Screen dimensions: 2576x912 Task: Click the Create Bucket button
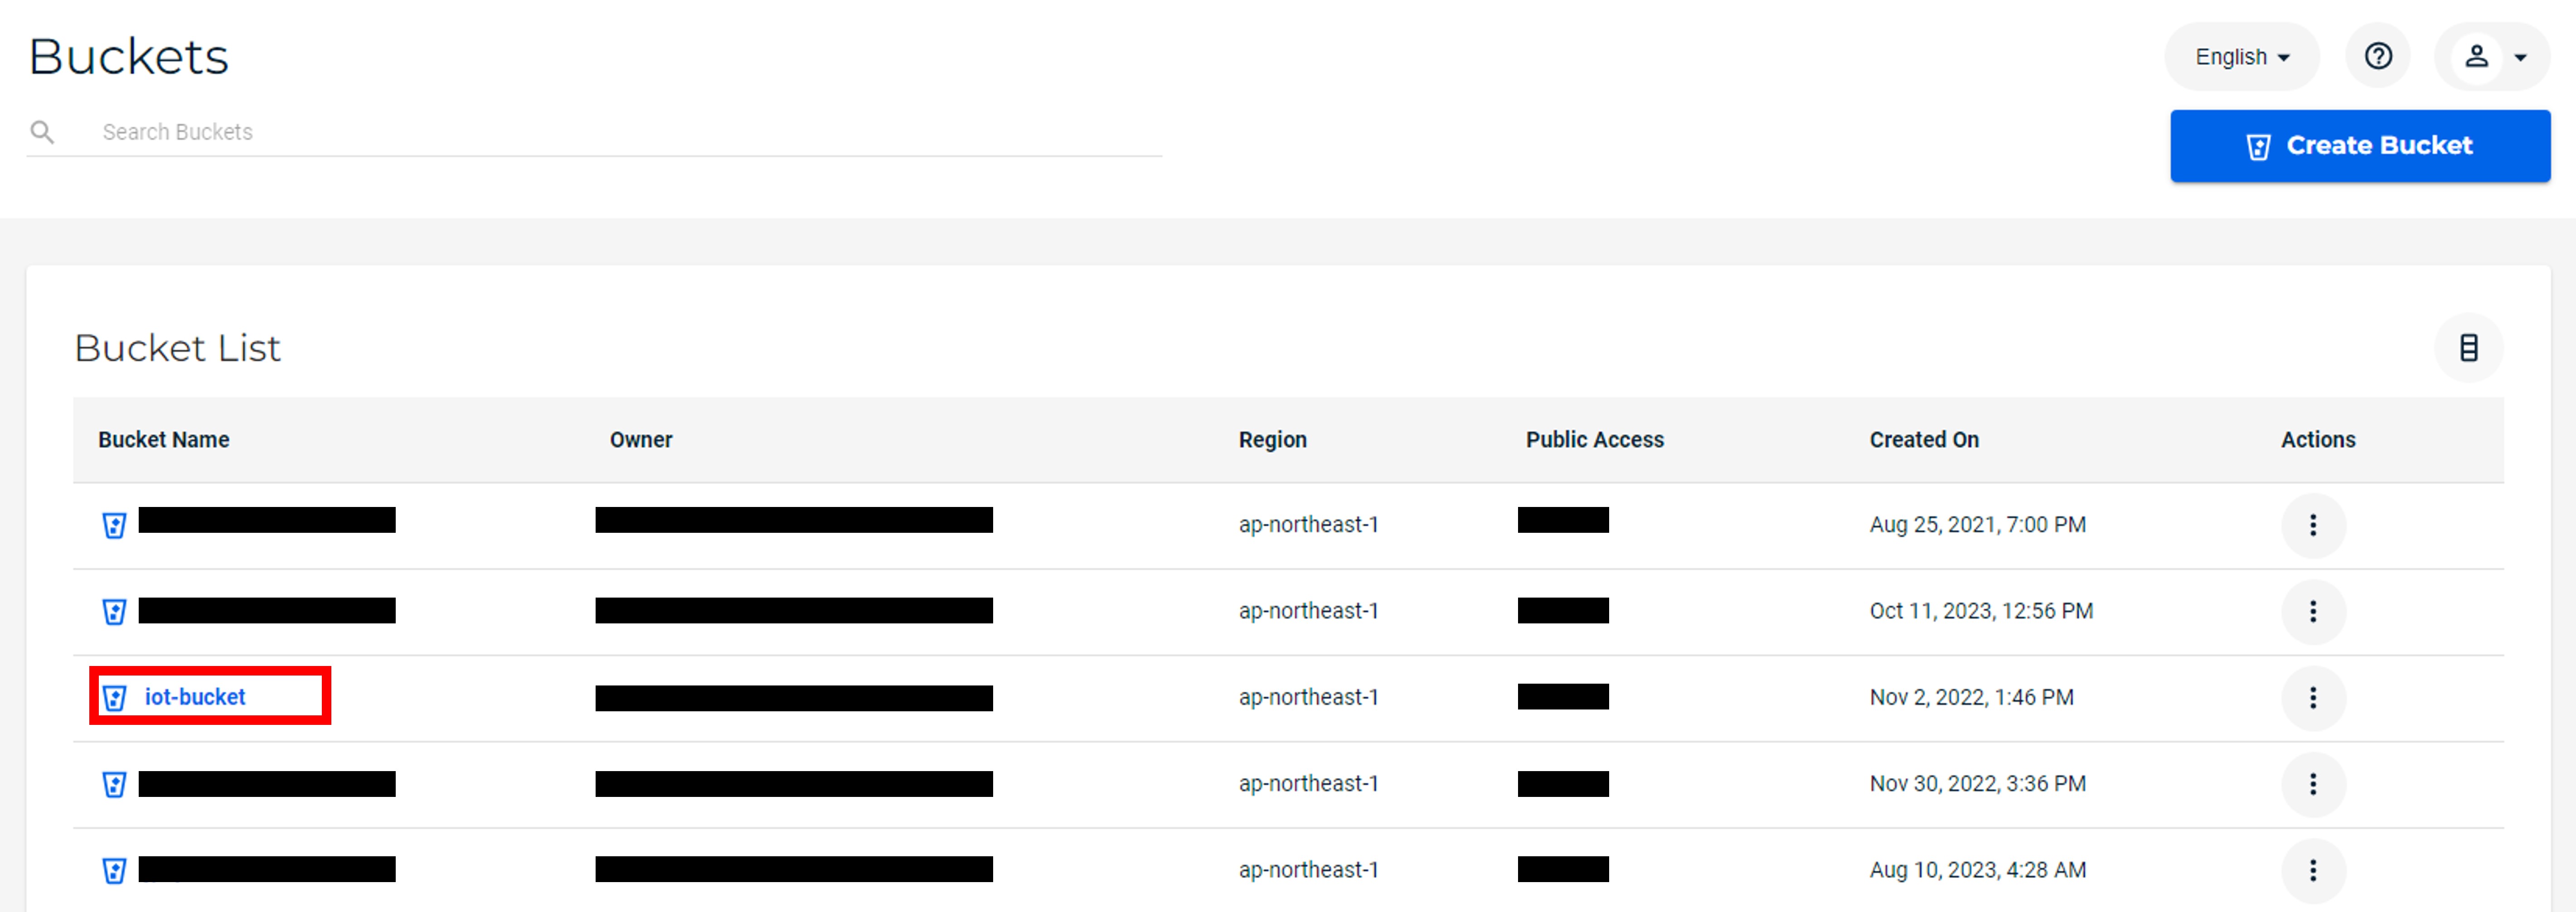(2359, 146)
